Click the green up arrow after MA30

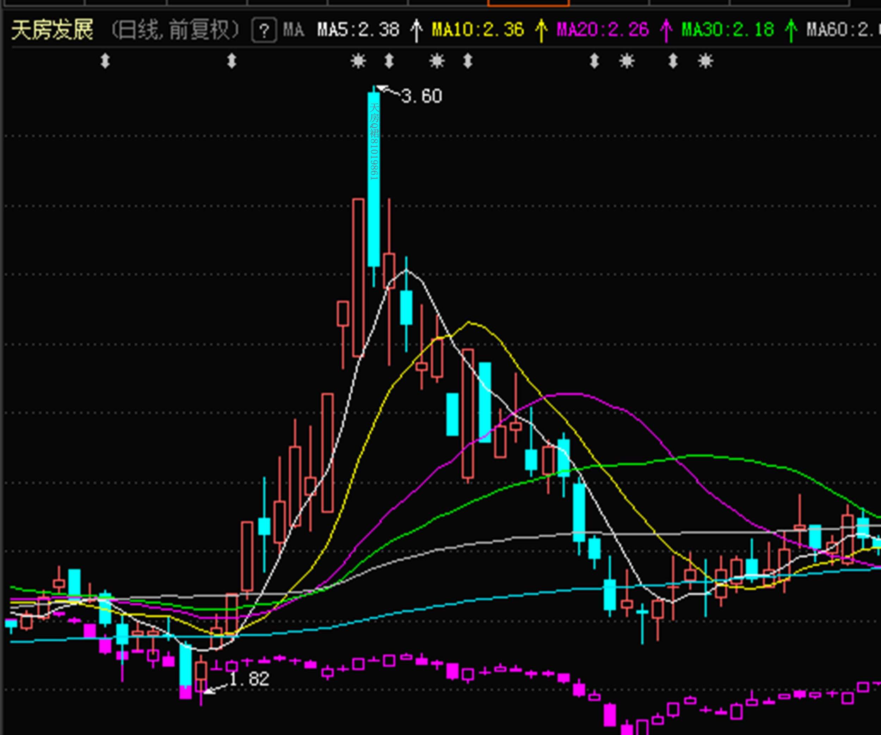(791, 31)
